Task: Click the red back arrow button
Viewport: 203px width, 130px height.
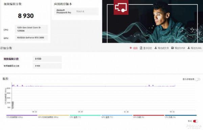Action: 134,48
